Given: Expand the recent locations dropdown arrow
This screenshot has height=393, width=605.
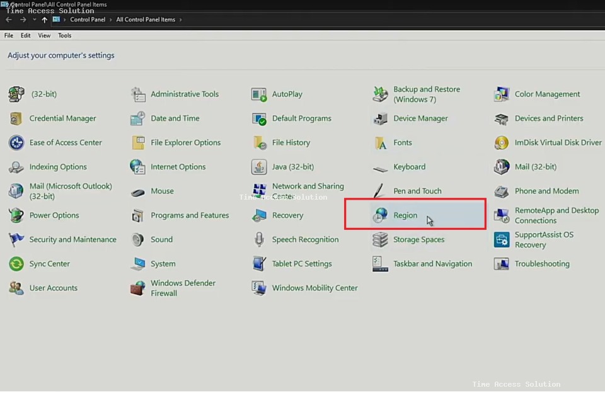Looking at the screenshot, I should coord(34,20).
